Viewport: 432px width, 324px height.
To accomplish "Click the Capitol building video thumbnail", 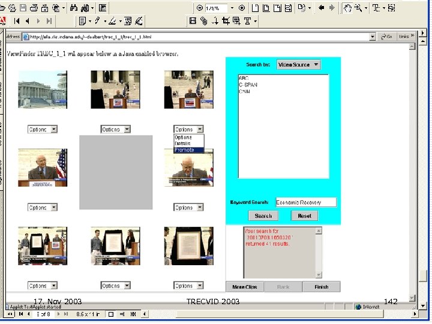I will (43, 89).
